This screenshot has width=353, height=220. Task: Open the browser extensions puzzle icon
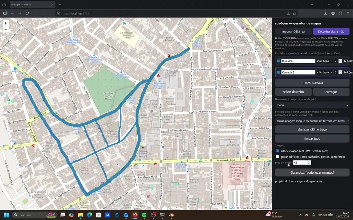tap(340, 13)
